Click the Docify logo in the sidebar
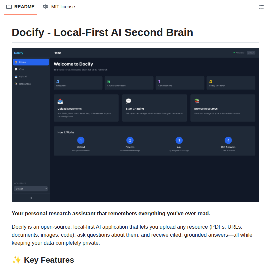Screen dimensions: 266x266 [19, 53]
